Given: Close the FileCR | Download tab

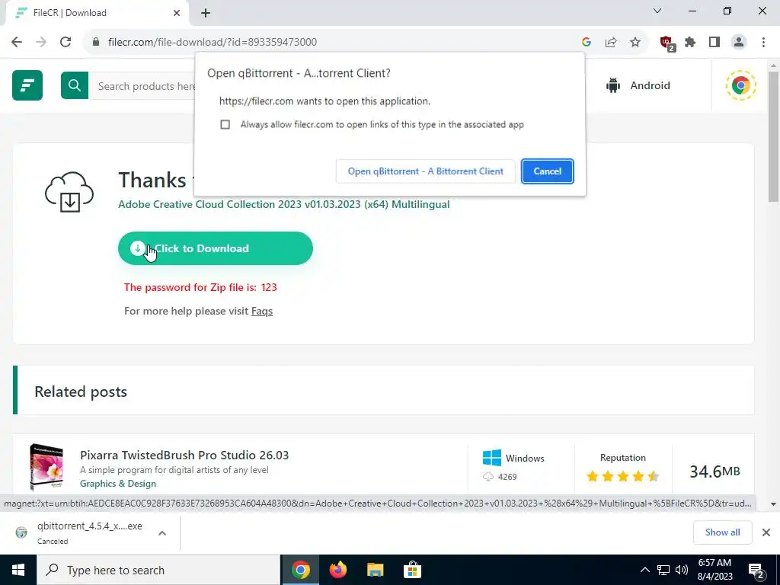Looking at the screenshot, I should tap(177, 13).
